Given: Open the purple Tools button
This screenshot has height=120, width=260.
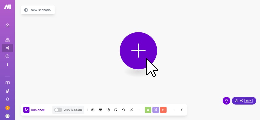Looking at the screenshot, I should pyautogui.click(x=156, y=110).
